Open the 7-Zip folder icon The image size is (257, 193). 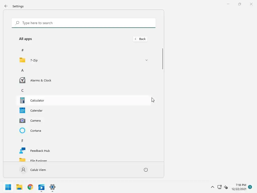pyautogui.click(x=22, y=60)
